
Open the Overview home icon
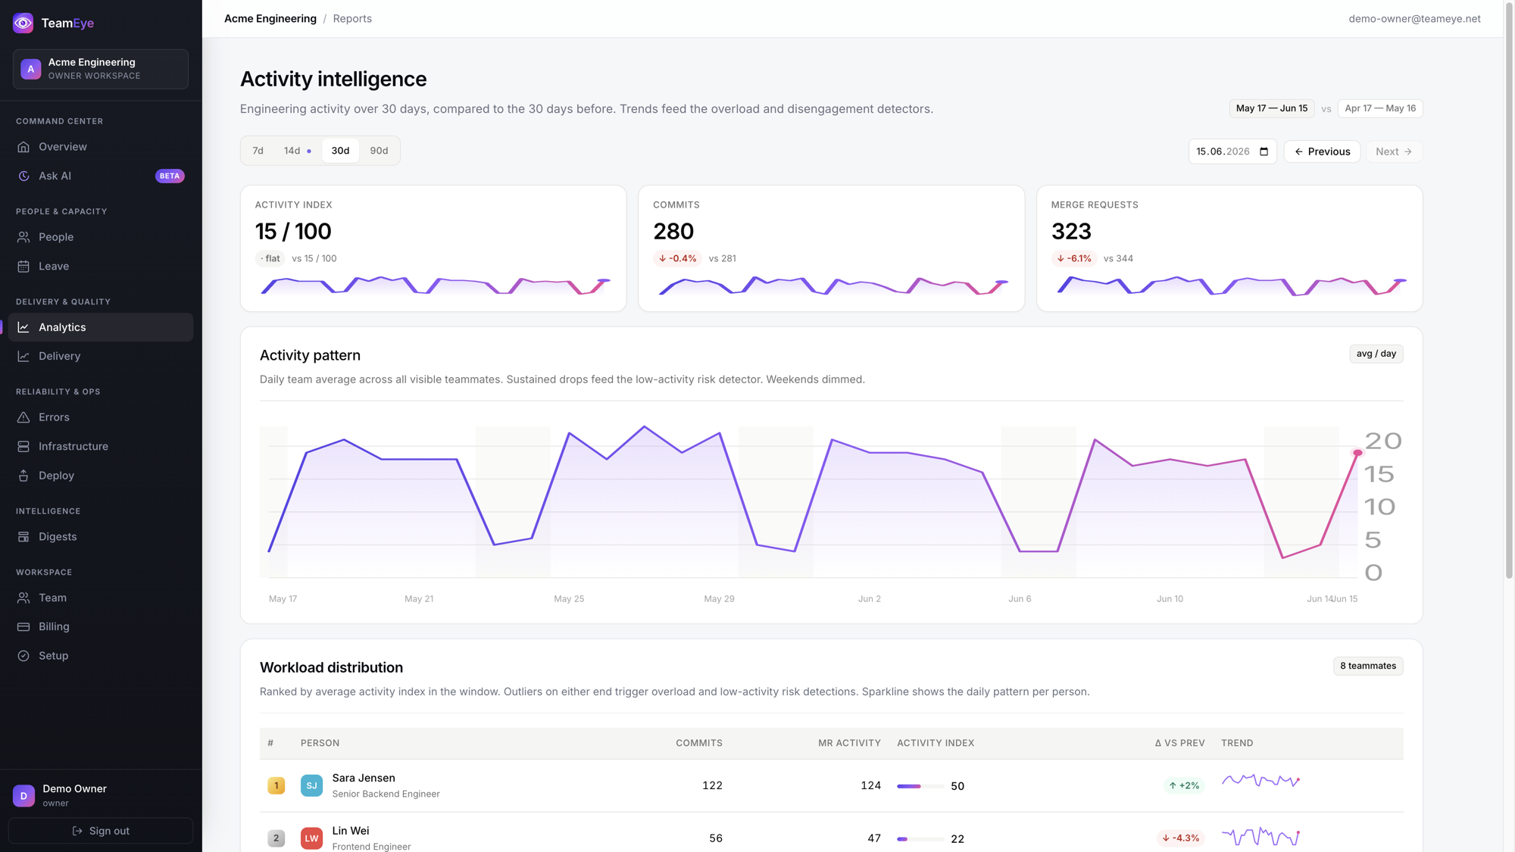[x=23, y=147]
